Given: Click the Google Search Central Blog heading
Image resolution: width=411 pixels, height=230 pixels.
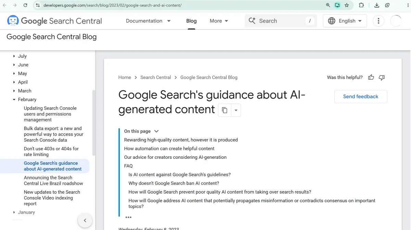Looking at the screenshot, I should pos(52,37).
